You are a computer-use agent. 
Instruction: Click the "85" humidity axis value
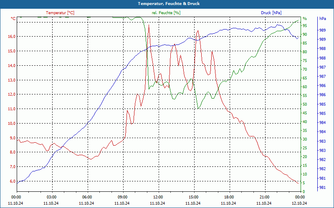click(305, 43)
